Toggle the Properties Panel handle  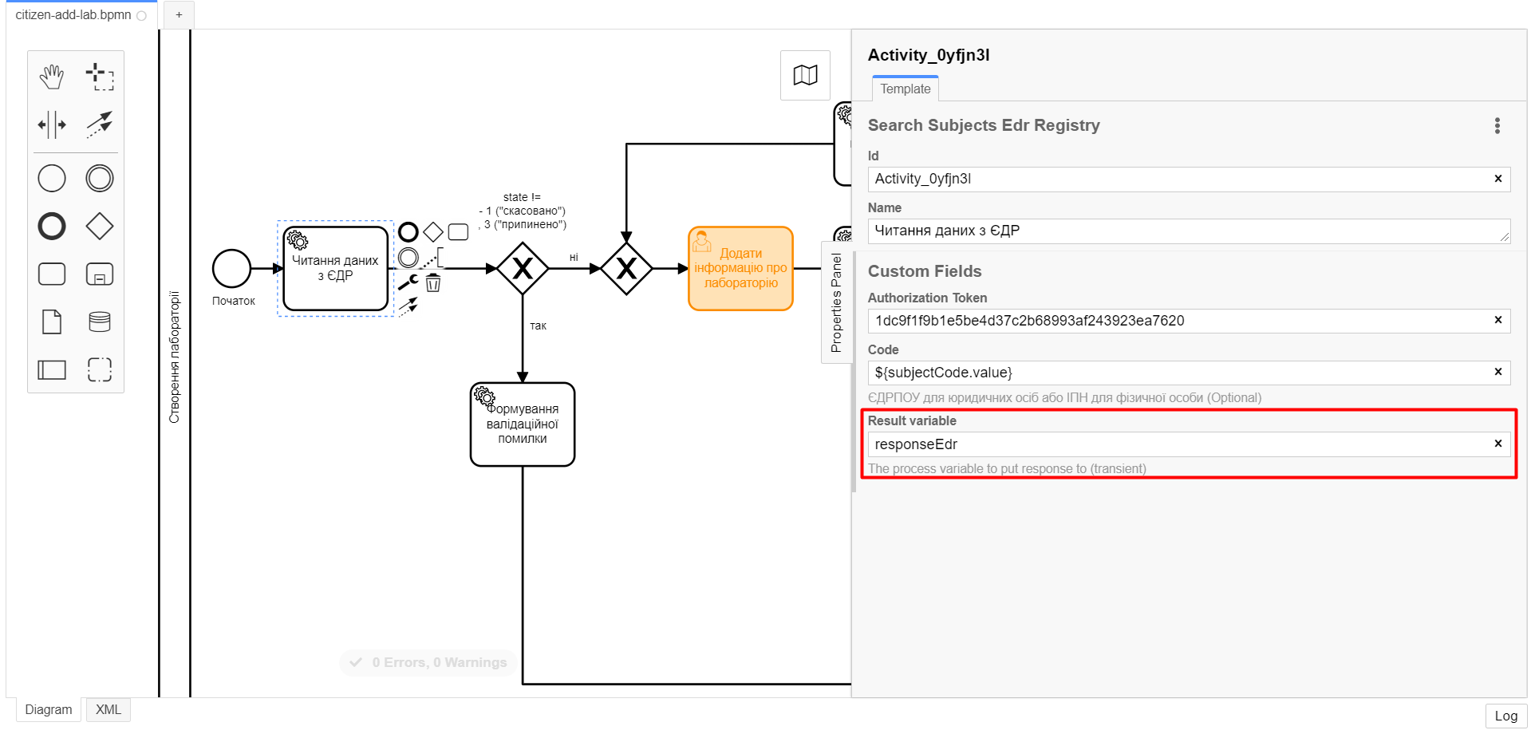tap(836, 302)
